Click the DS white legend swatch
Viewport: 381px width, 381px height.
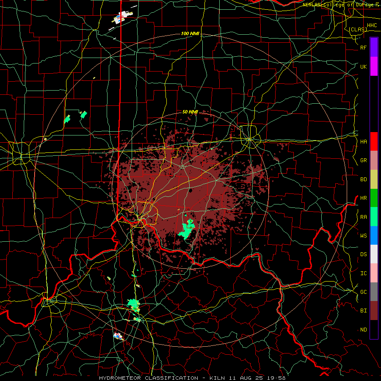click(x=374, y=254)
